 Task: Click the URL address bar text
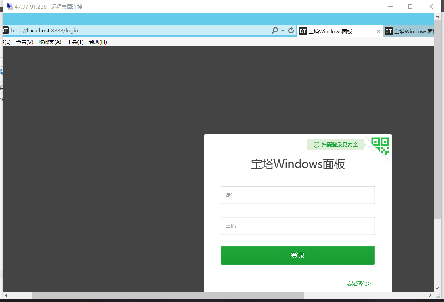coord(45,30)
